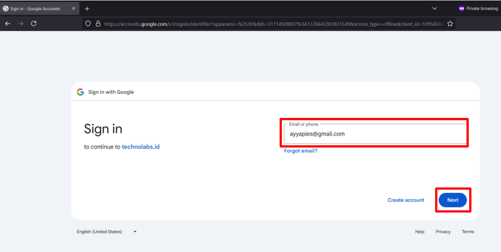Open the Forgot email? link
Screen dimensions: 501x252
click(300, 151)
